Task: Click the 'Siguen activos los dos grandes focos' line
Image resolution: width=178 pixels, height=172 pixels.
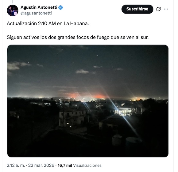Action: point(78,37)
